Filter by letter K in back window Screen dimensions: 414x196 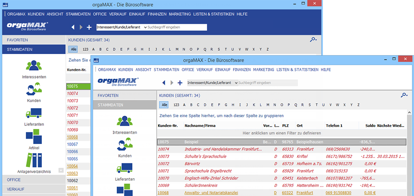pos(163,49)
